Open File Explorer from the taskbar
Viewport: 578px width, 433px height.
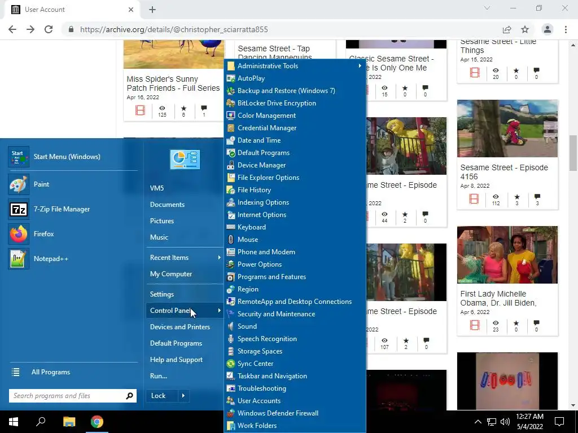pos(69,422)
